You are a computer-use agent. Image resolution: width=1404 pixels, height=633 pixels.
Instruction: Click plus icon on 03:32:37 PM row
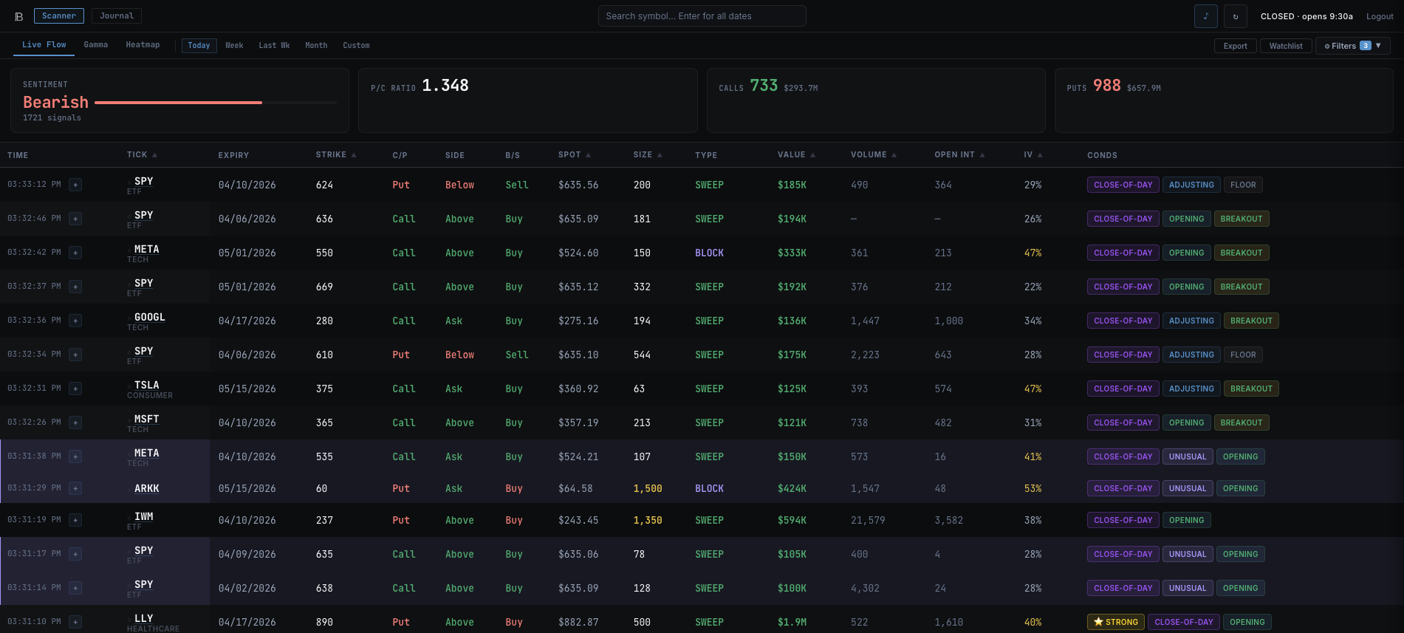(75, 287)
